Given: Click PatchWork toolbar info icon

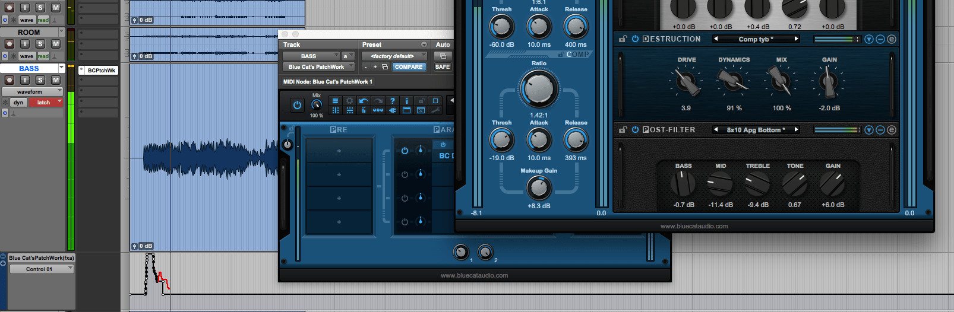Looking at the screenshot, I should (x=406, y=101).
